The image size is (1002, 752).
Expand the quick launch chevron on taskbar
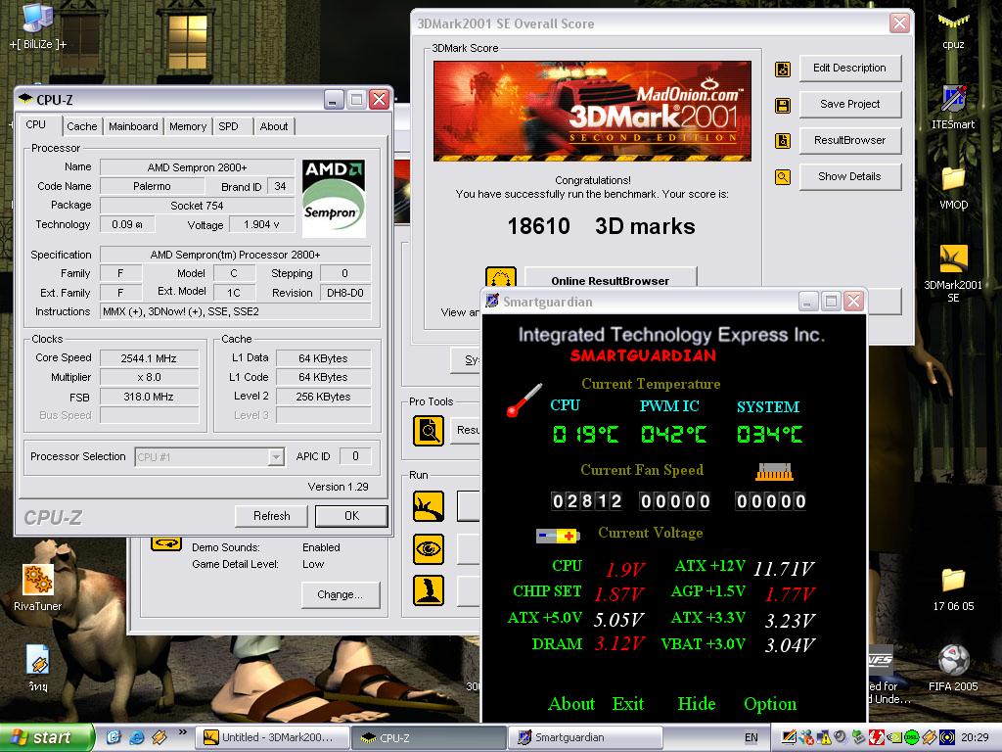pyautogui.click(x=182, y=732)
